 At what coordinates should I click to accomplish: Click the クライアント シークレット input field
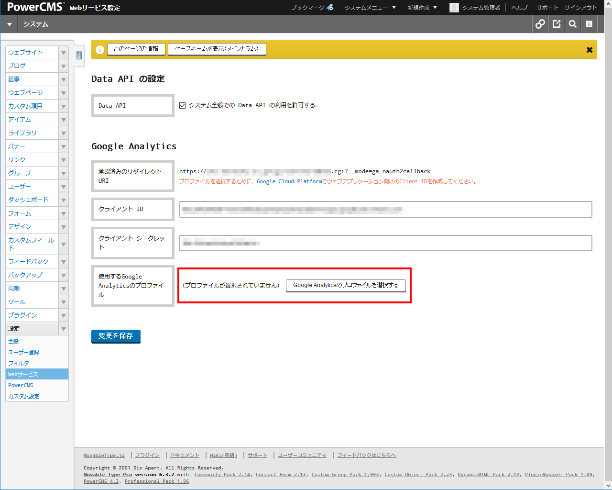386,243
